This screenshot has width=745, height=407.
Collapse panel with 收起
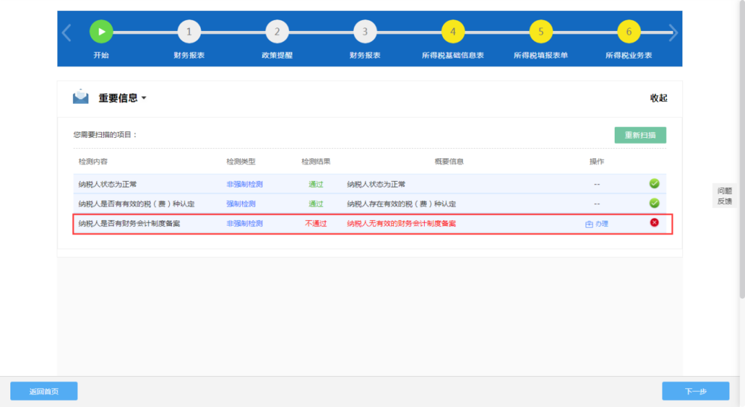(x=659, y=98)
